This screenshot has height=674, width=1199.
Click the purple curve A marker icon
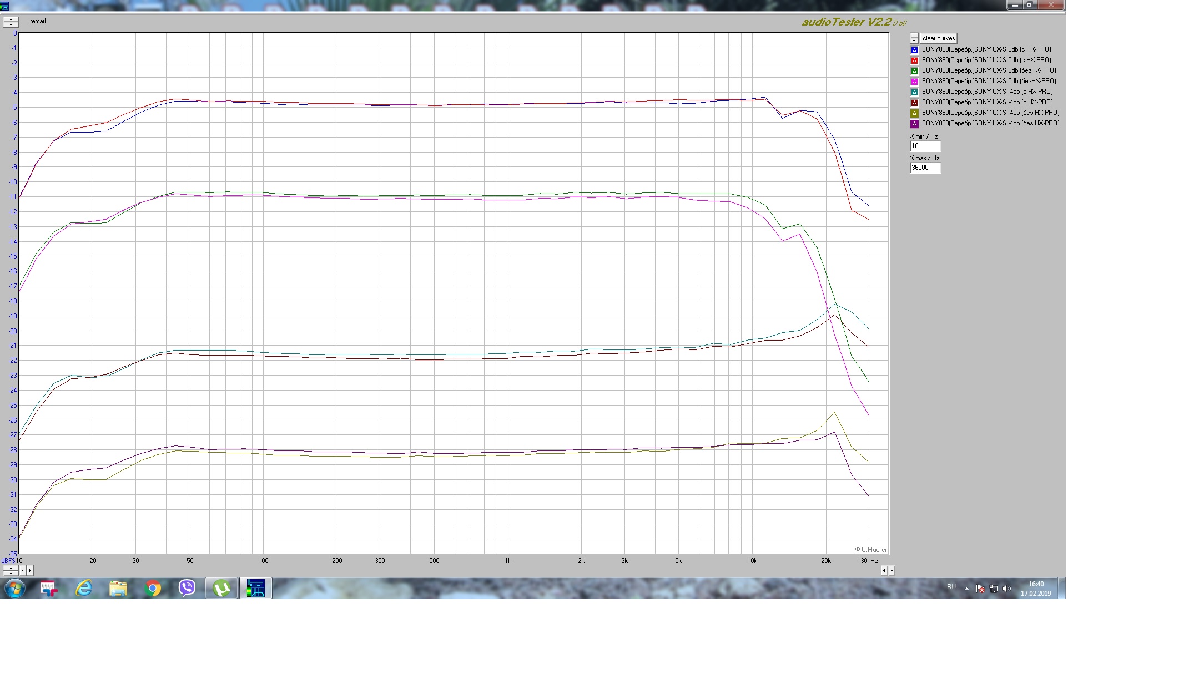tap(914, 124)
